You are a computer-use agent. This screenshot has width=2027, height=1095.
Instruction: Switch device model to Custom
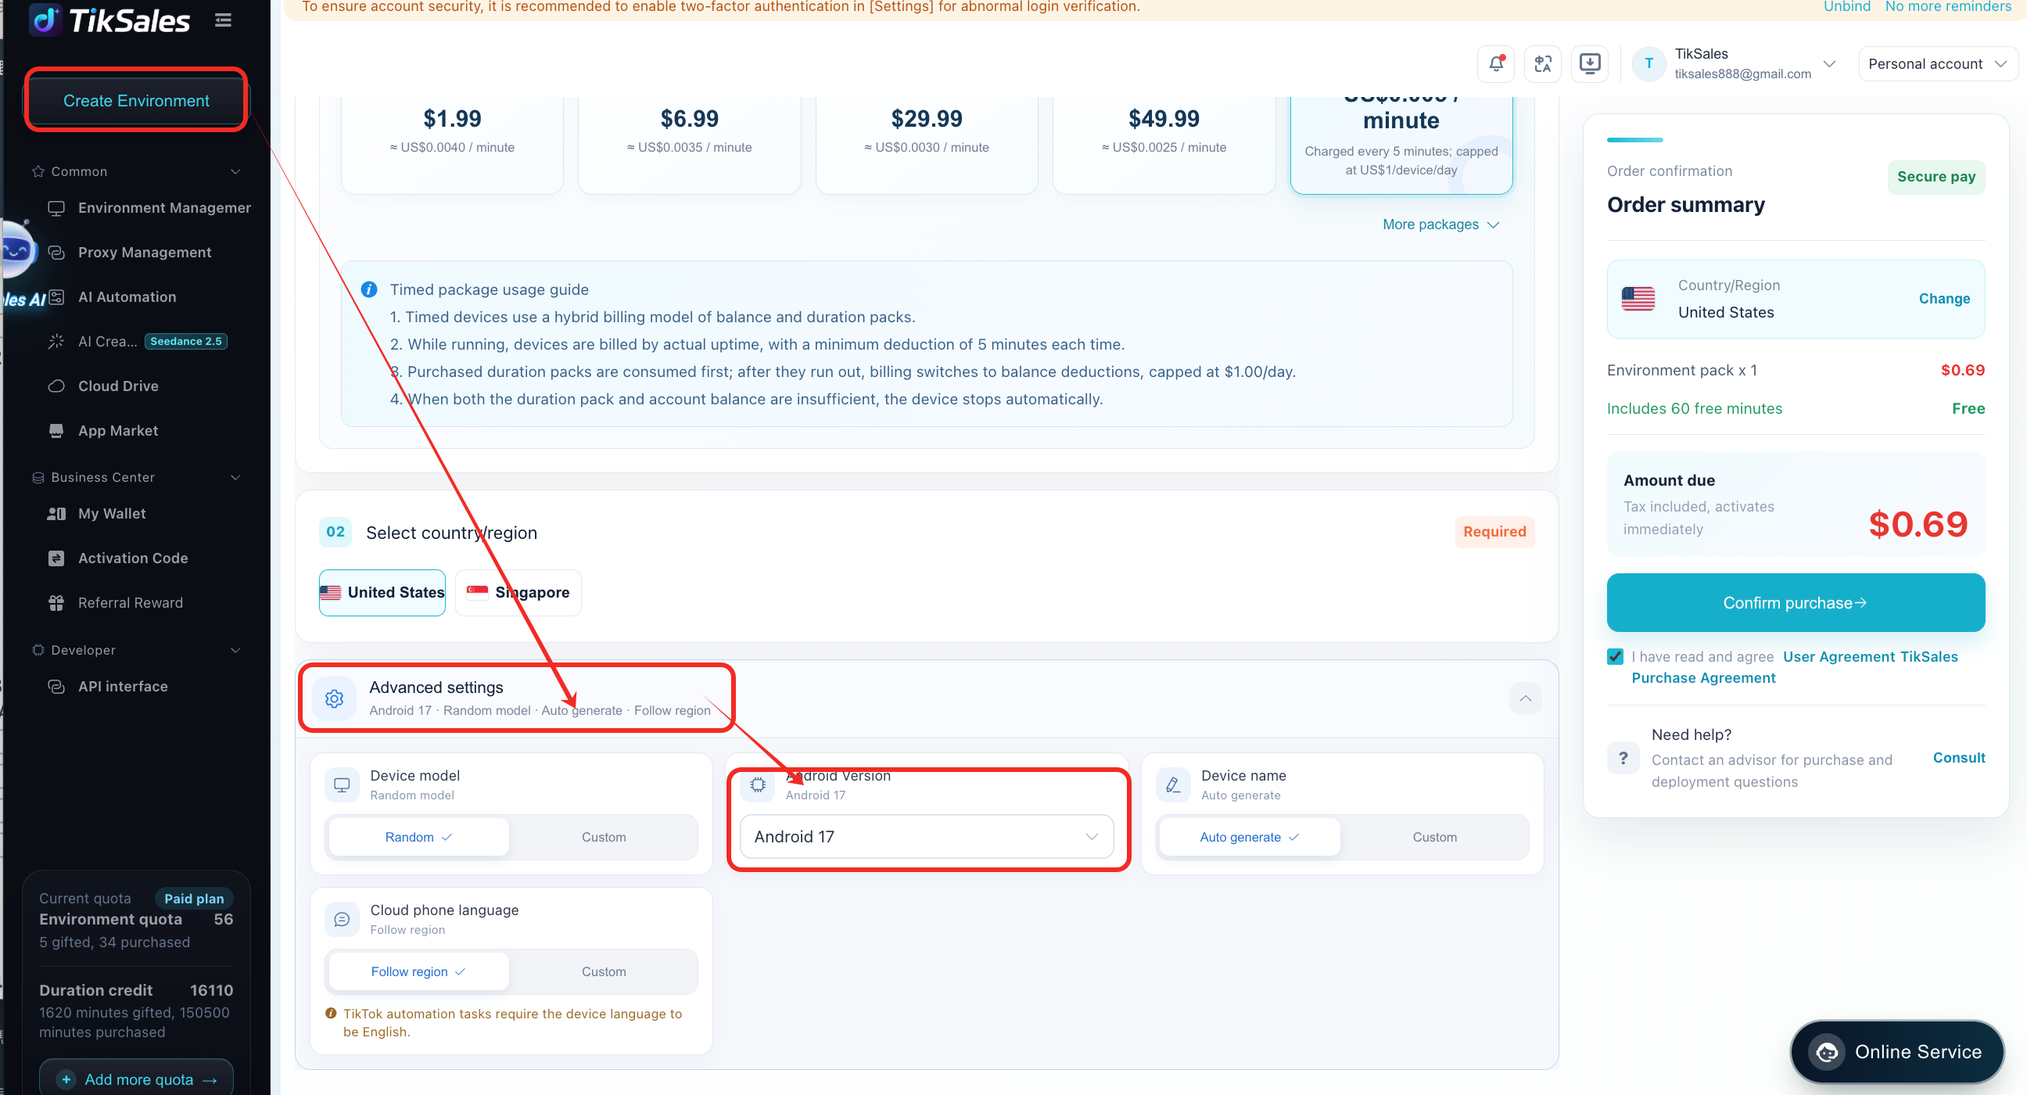604,837
